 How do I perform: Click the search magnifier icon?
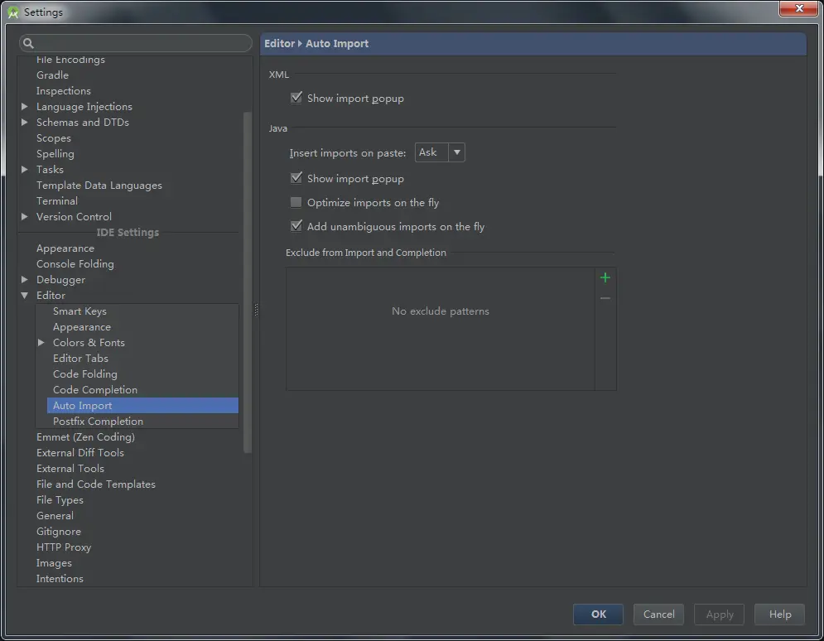tap(28, 43)
